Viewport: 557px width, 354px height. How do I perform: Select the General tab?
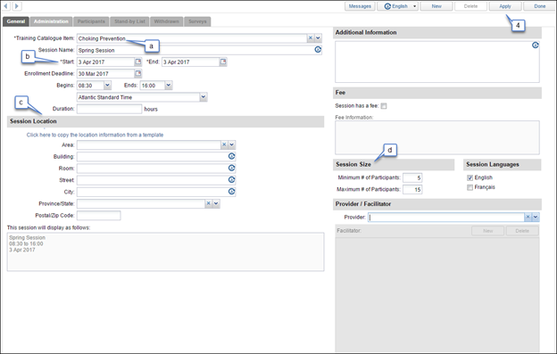(16, 21)
